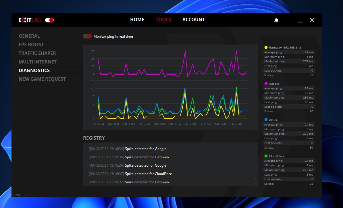This screenshot has height=208, width=343.
Task: Click the yellow Gateway legend dot
Action: [266, 47]
